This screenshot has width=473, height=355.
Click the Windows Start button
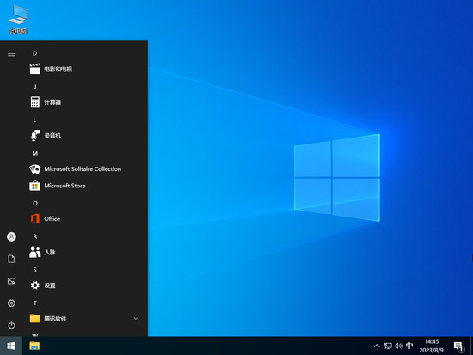(11, 346)
